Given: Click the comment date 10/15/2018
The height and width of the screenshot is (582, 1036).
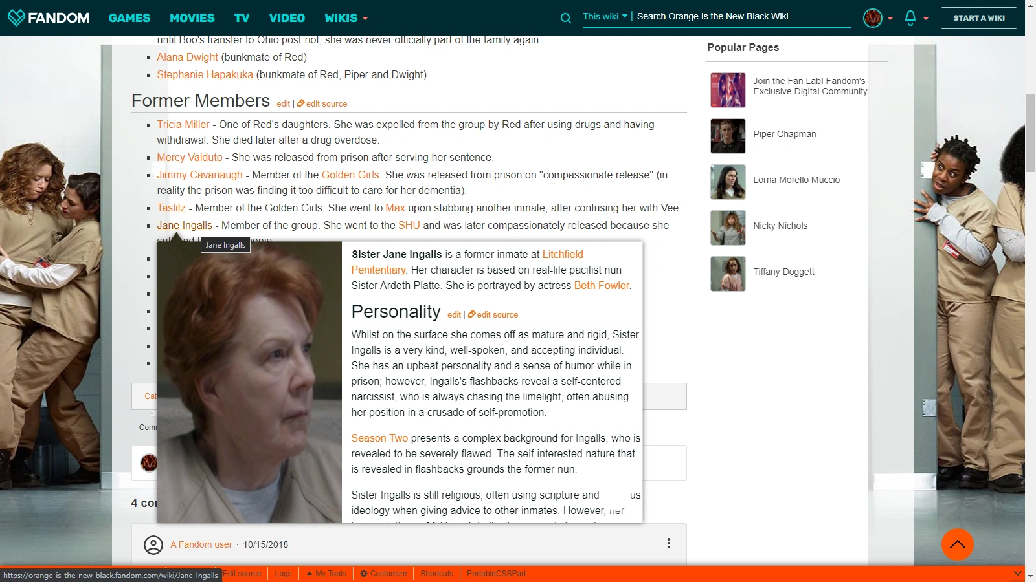Looking at the screenshot, I should coord(265,545).
